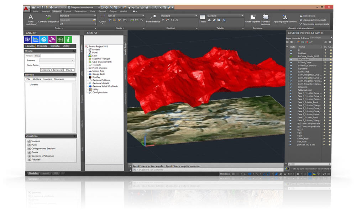Click Aggiungi/Elimina scale
Screen dimensions: 356x214
(x=313, y=20)
